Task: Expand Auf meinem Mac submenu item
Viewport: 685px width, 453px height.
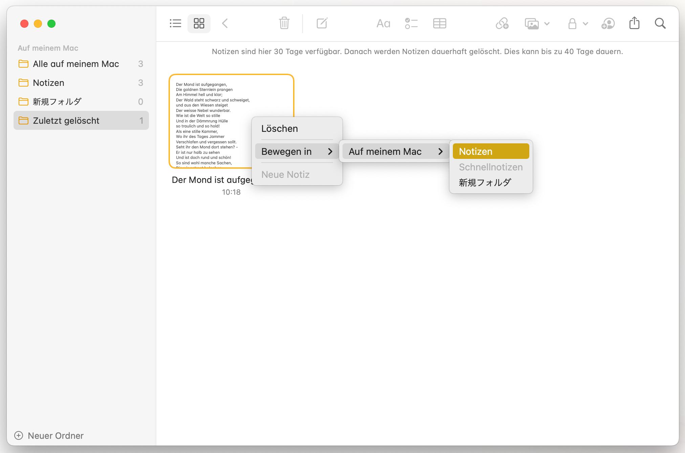Action: tap(395, 151)
